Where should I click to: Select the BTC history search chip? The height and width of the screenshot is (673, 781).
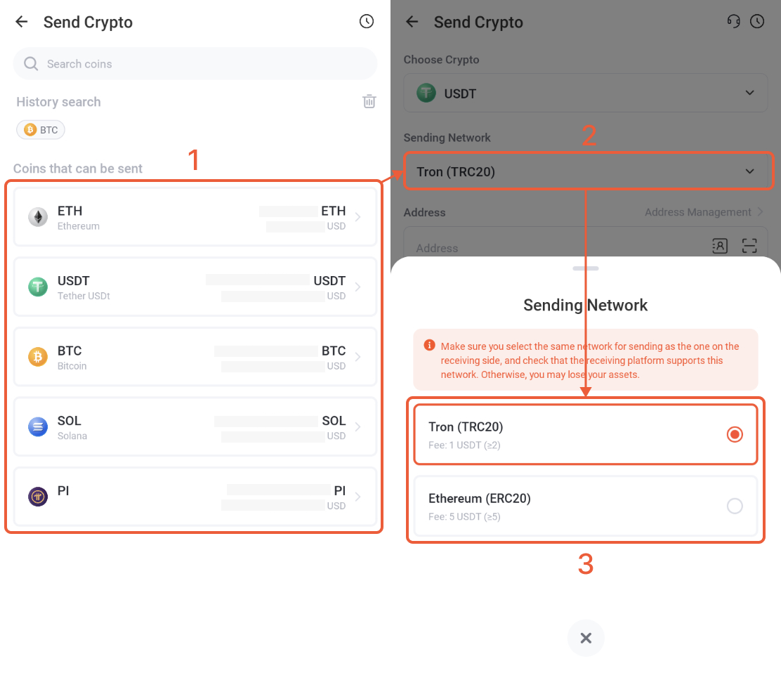coord(40,129)
